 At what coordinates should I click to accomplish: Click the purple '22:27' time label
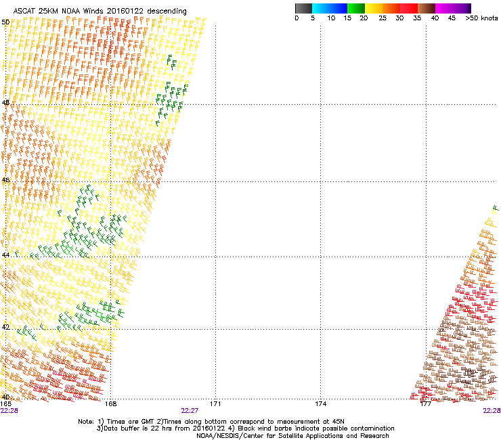tap(190, 411)
